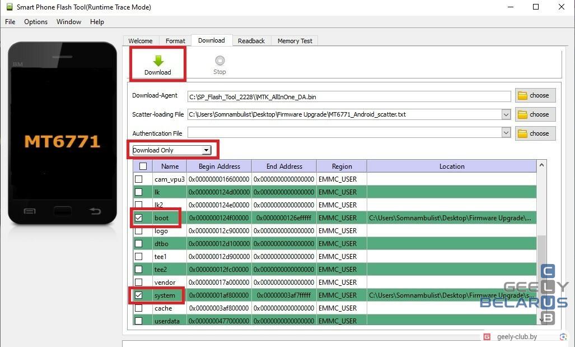This screenshot has height=347, width=575.
Task: Click the Stop icon
Action: (x=219, y=60)
